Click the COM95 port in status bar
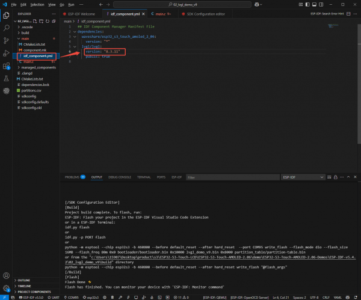 coord(73,297)
